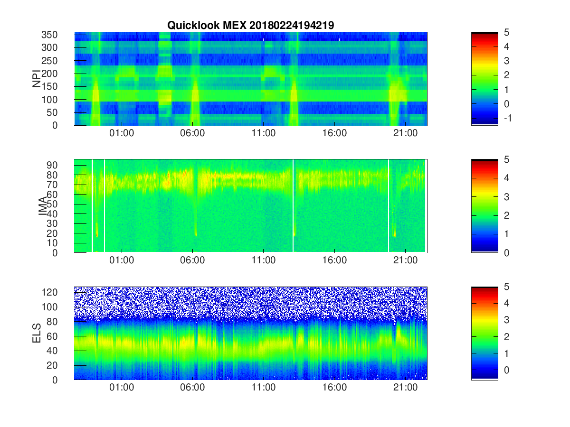Click the NPI panel colorbar

tap(484, 79)
